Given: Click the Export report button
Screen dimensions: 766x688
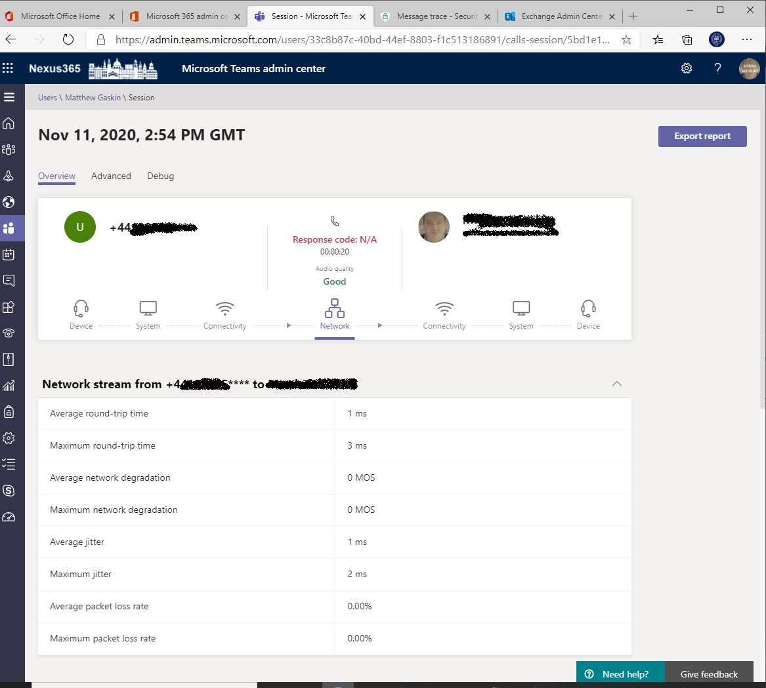Looking at the screenshot, I should coord(702,136).
